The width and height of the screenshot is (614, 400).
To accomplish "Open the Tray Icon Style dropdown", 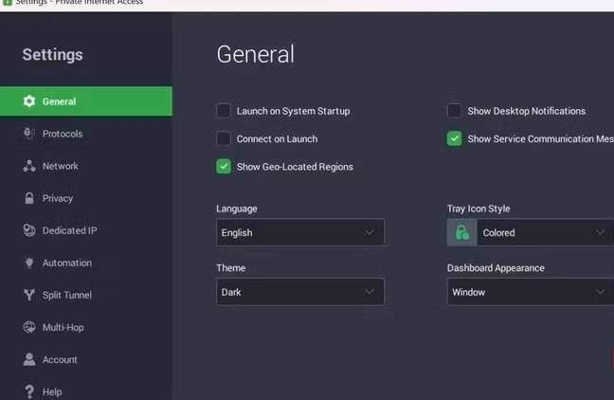I will [531, 232].
